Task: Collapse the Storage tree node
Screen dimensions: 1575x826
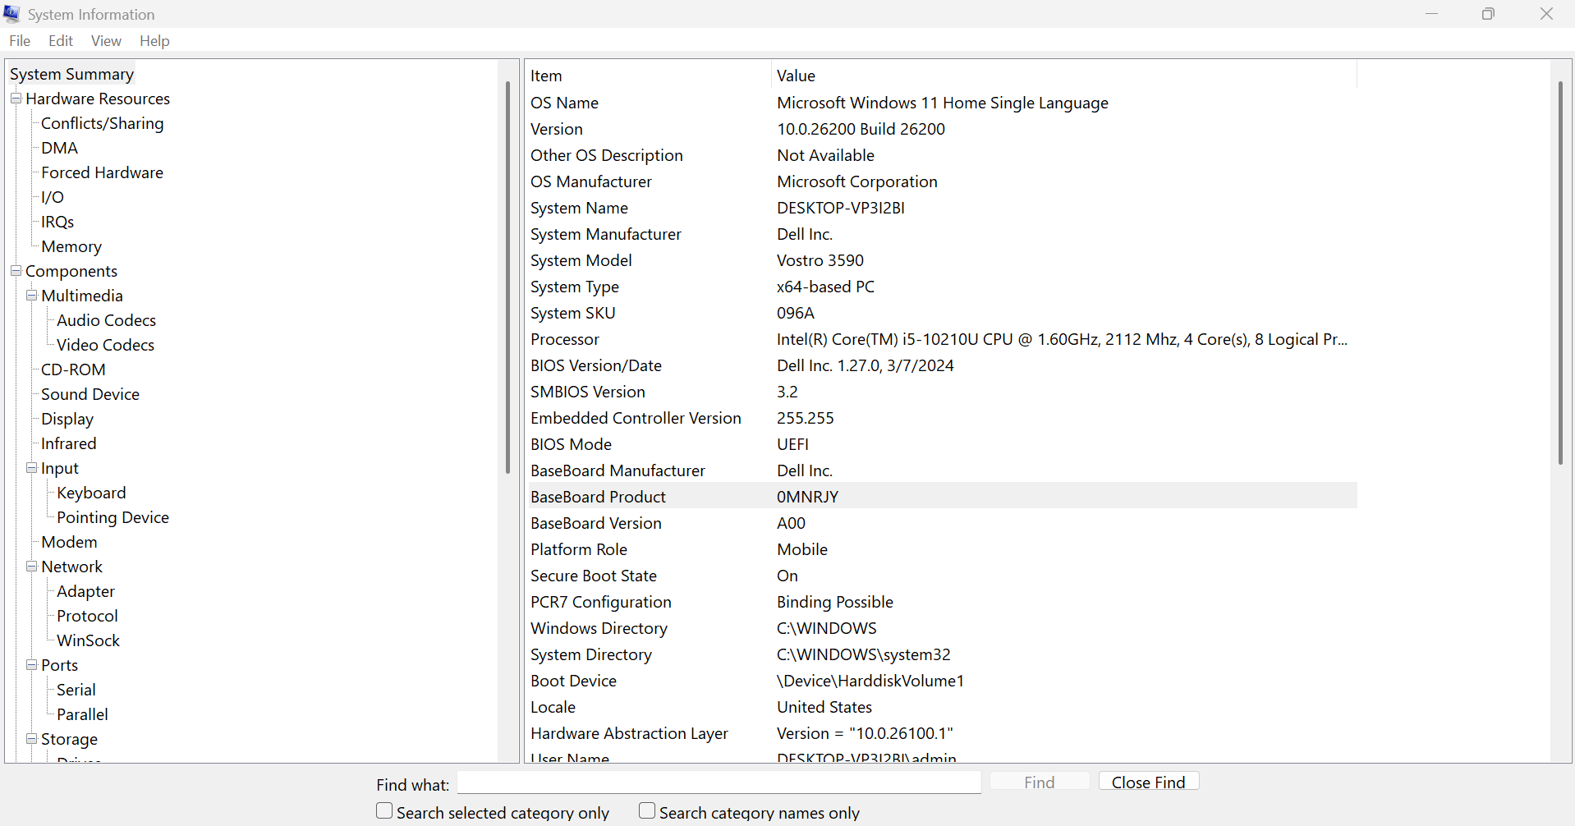Action: [31, 739]
